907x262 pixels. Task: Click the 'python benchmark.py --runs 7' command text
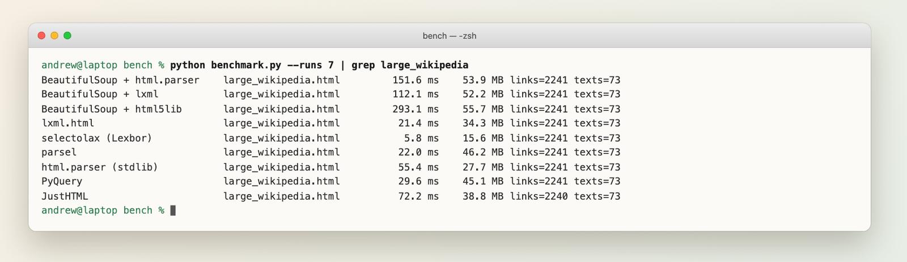coord(252,65)
